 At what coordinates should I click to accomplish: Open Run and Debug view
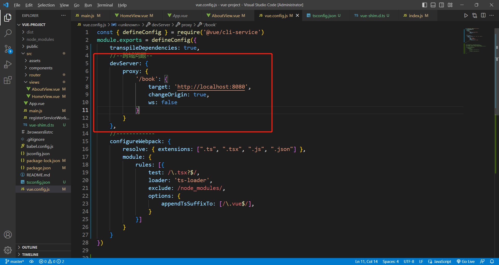pos(8,64)
